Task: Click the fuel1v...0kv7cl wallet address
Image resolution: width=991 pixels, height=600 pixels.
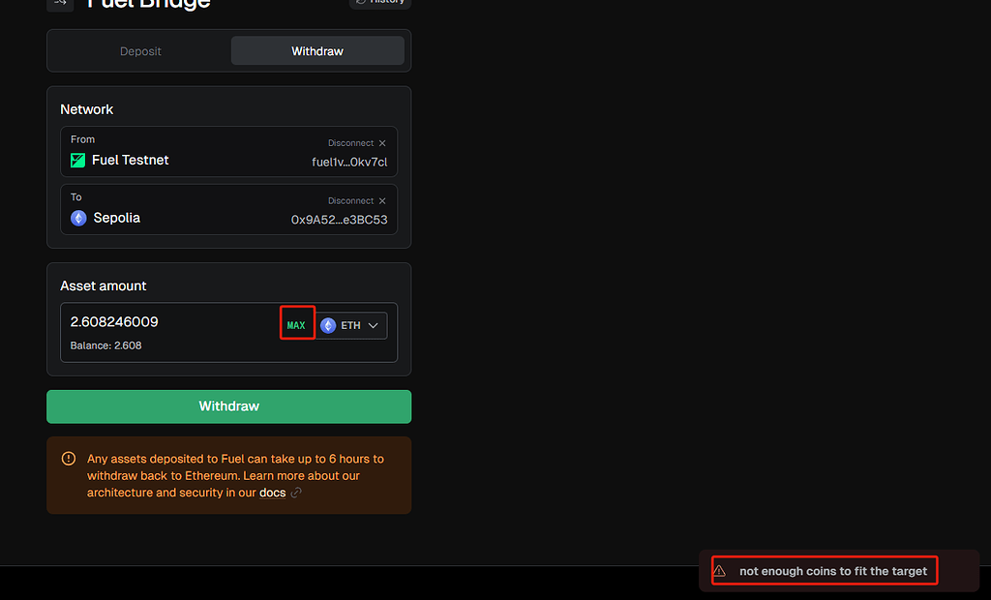Action: 349,163
